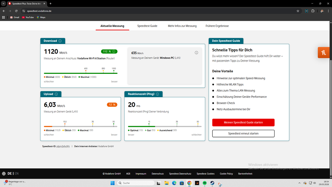Image resolution: width=332 pixels, height=187 pixels.
Task: Launch Microsoft Edge from taskbar
Action: 174,183
